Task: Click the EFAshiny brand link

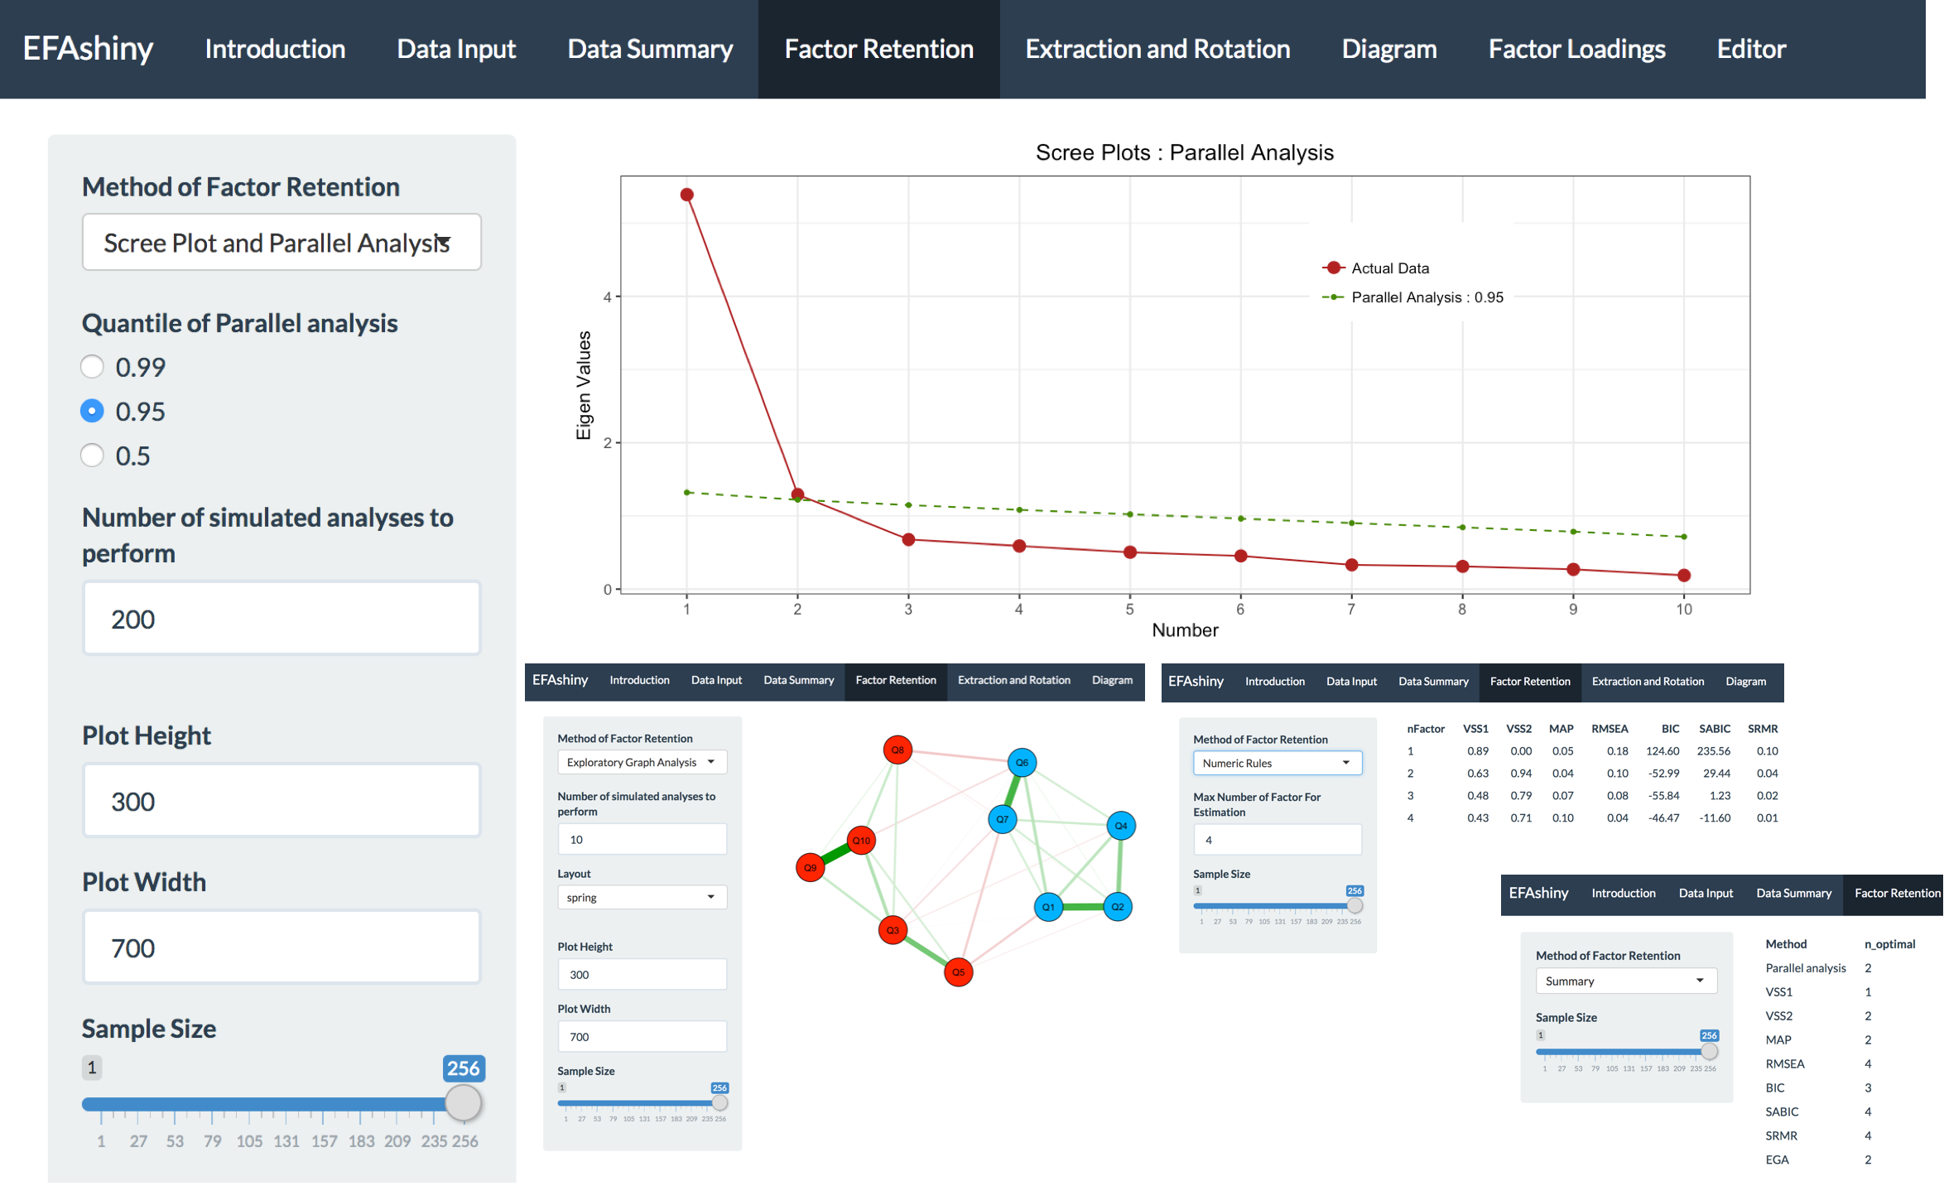Action: [88, 49]
